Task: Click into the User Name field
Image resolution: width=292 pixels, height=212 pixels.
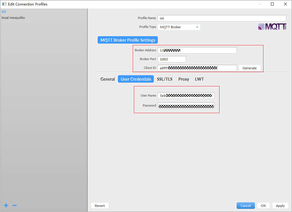Action: 186,95
